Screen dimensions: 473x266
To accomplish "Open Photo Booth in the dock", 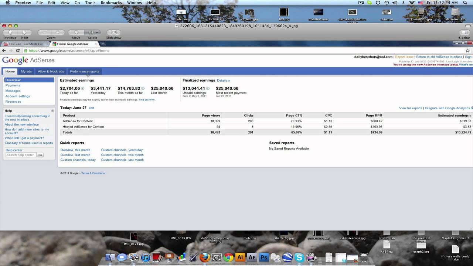I will [x=157, y=258].
